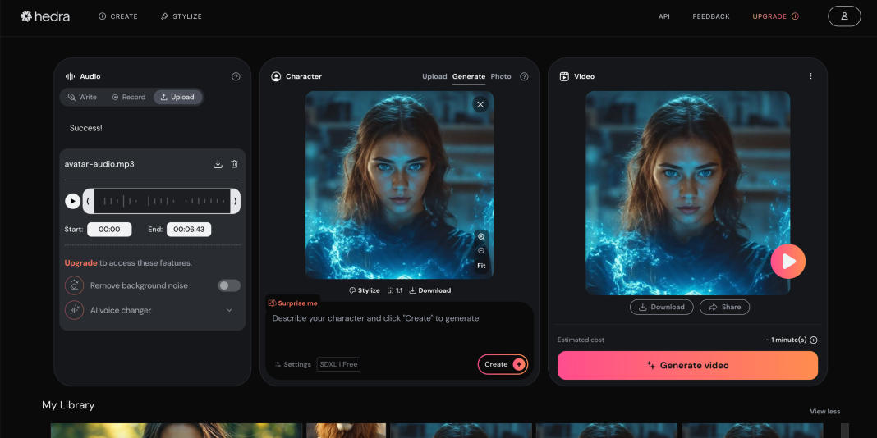Click the SDXL | Free model selector
This screenshot has width=877, height=438.
(x=338, y=365)
